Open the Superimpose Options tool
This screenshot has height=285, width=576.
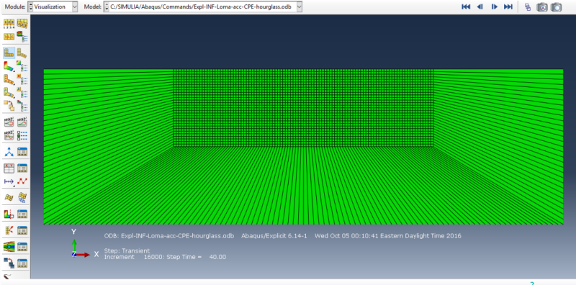point(22,24)
